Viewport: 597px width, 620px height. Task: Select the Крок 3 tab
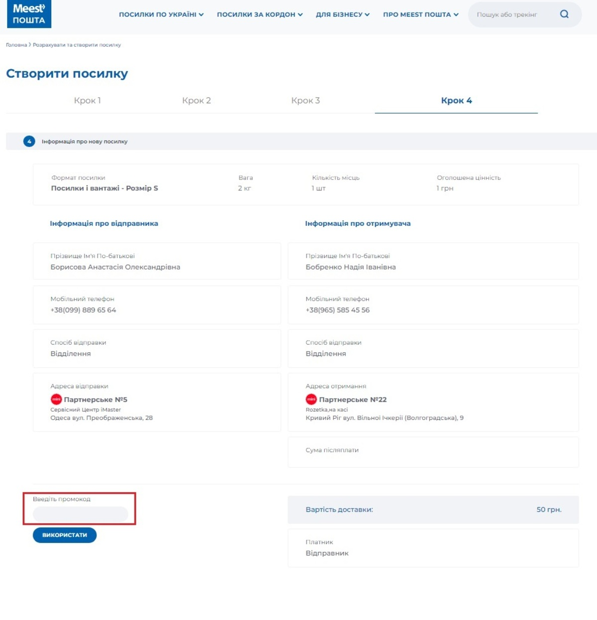pyautogui.click(x=305, y=101)
